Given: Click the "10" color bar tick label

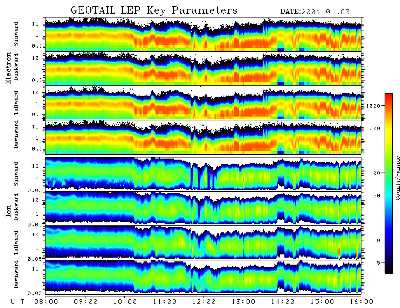Looking at the screenshot, I should click(x=377, y=240).
